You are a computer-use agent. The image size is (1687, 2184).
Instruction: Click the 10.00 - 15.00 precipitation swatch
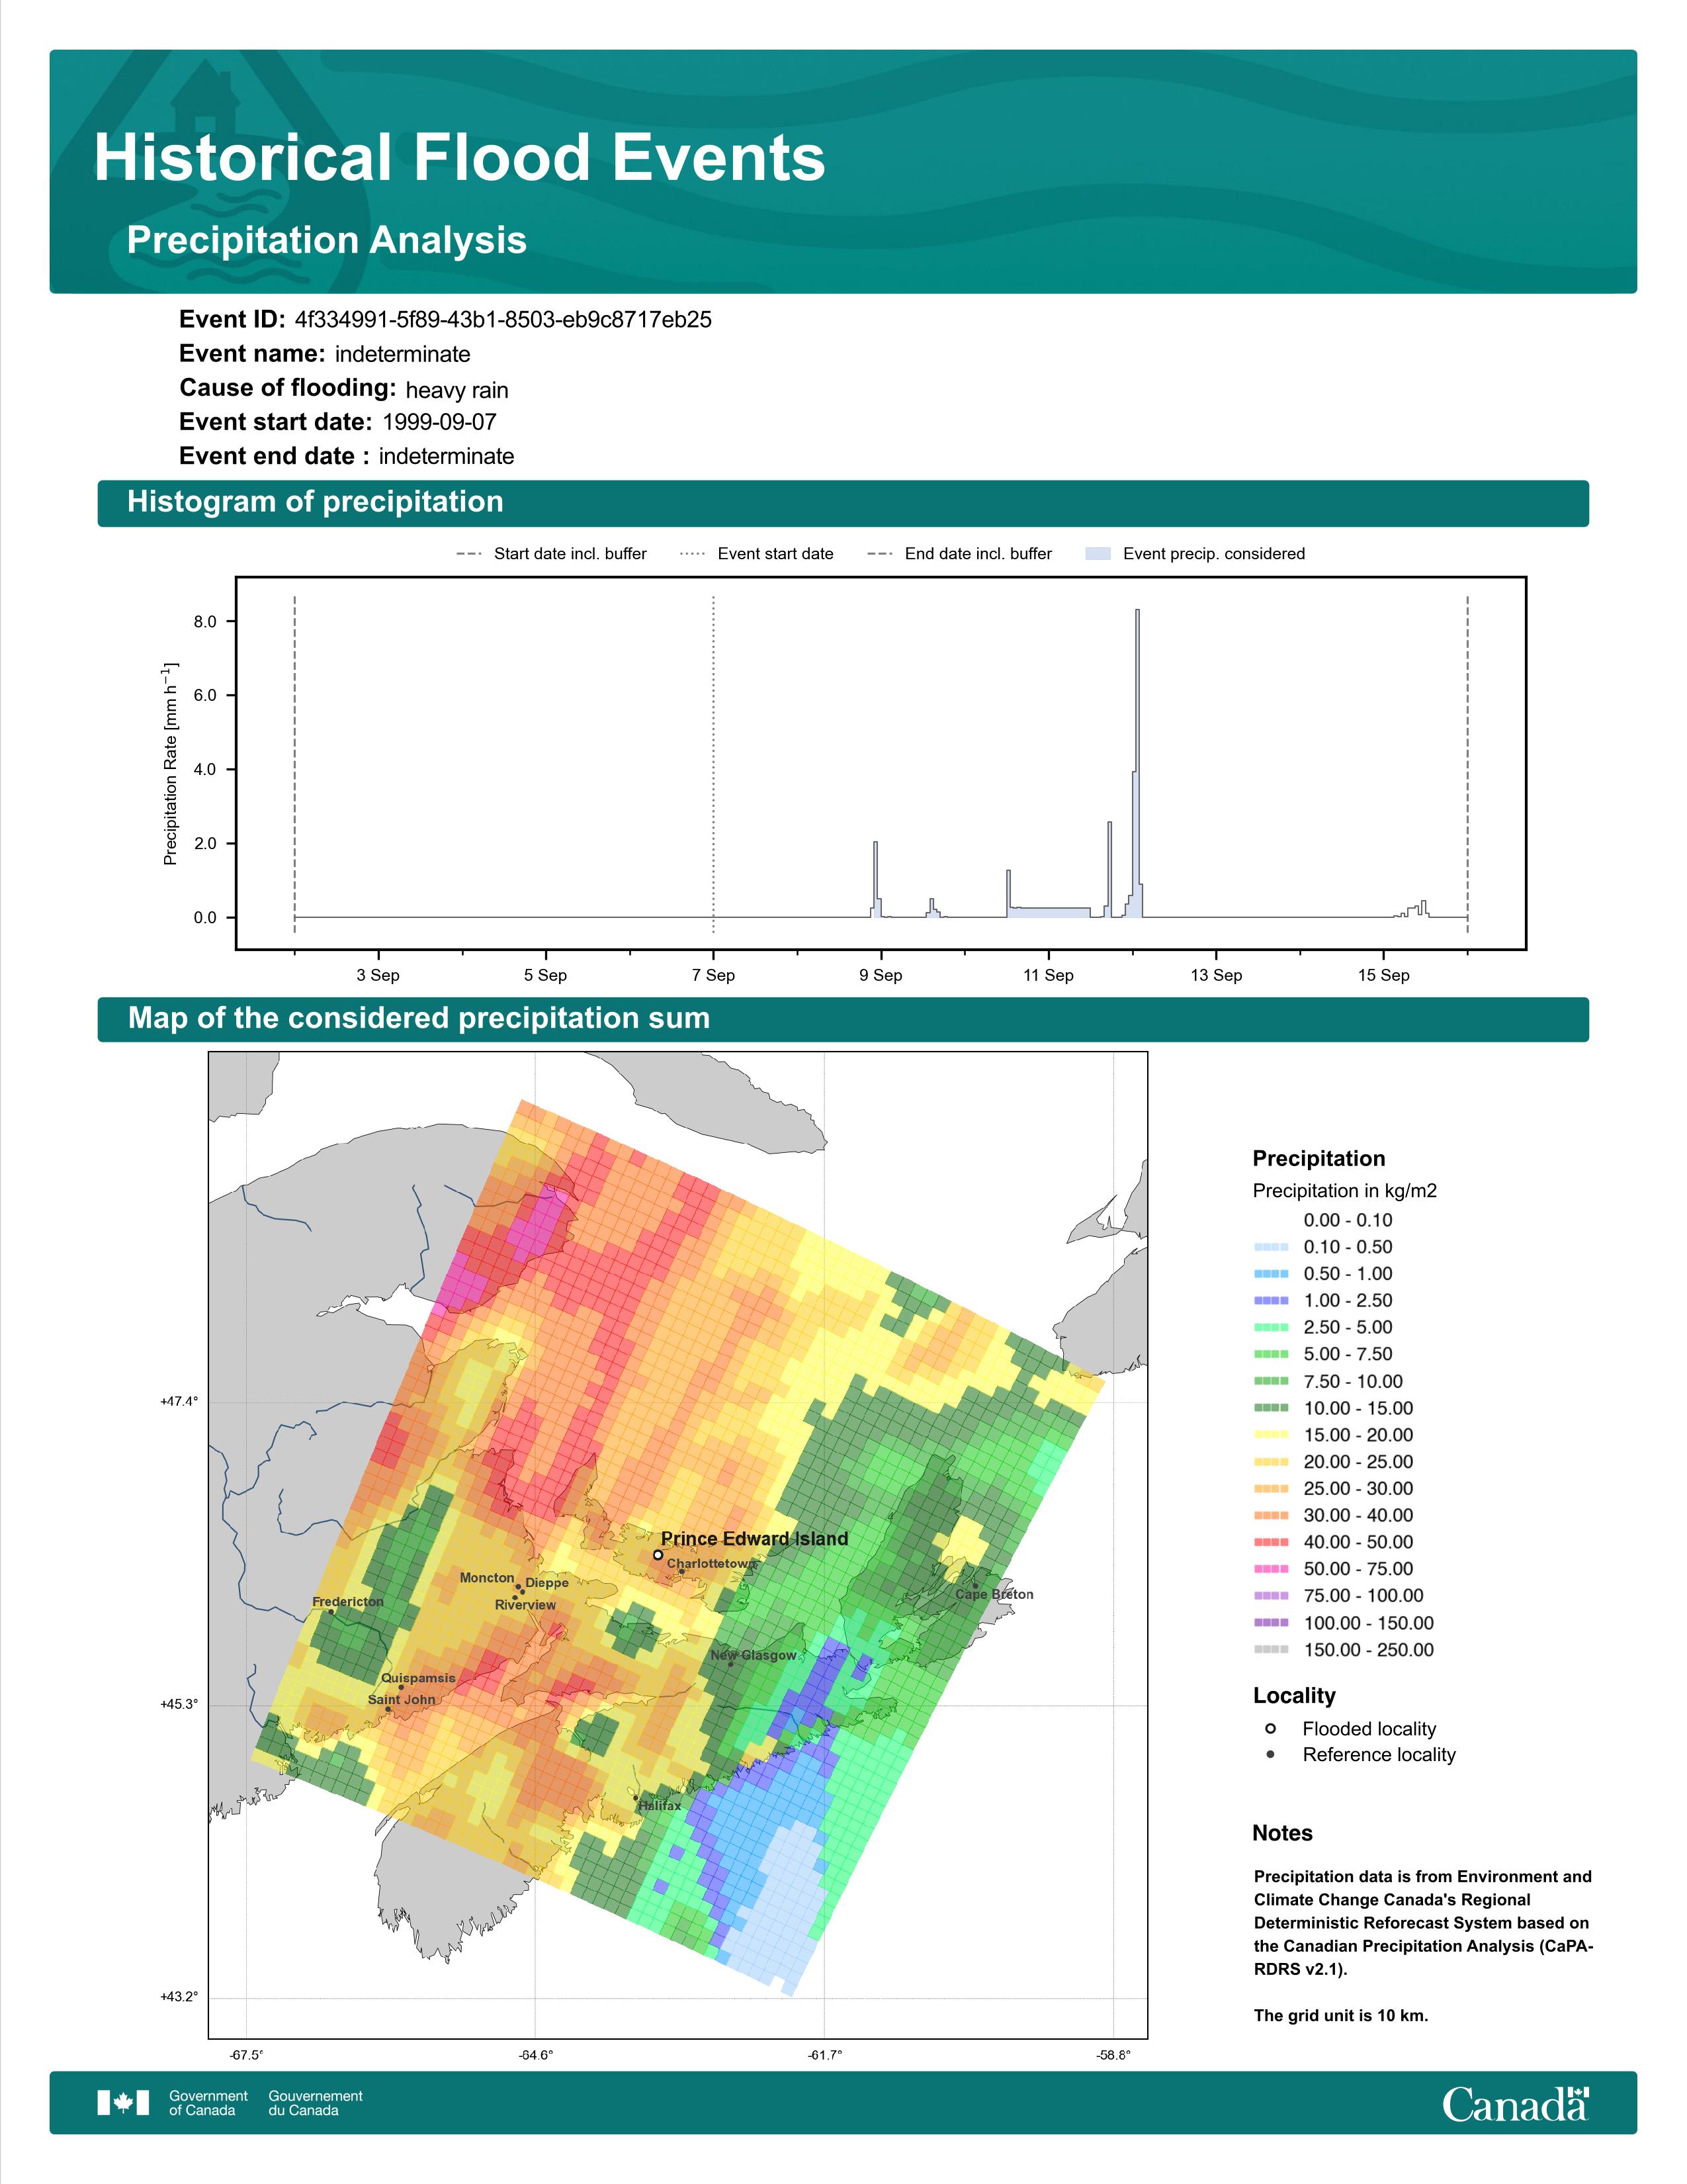coord(1272,1408)
